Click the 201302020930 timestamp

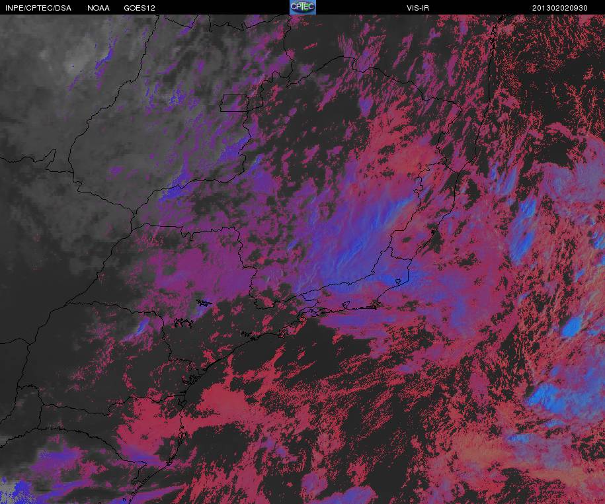[x=560, y=8]
